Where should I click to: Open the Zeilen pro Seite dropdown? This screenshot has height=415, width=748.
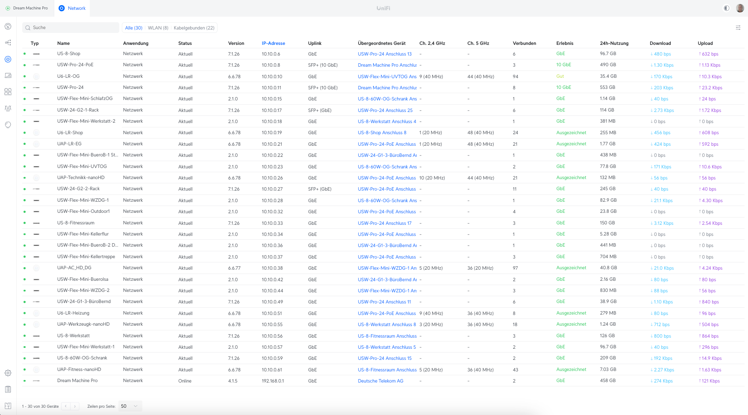click(130, 406)
